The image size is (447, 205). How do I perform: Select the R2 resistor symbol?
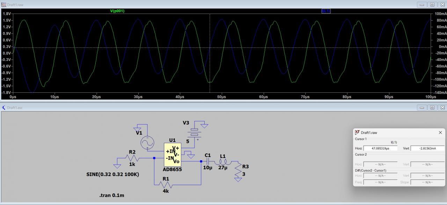(x=132, y=158)
